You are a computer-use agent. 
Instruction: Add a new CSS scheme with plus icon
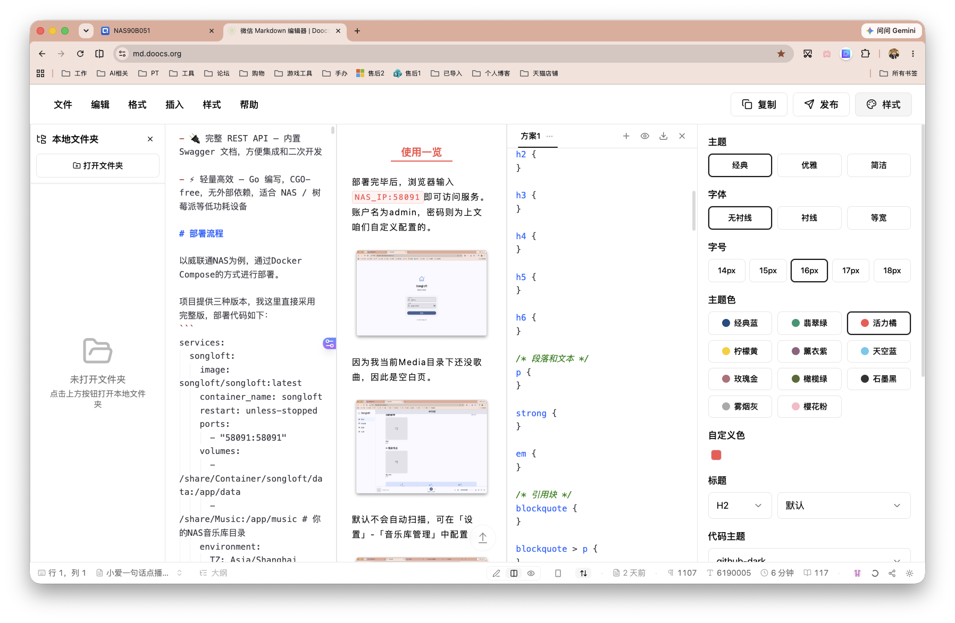click(626, 136)
